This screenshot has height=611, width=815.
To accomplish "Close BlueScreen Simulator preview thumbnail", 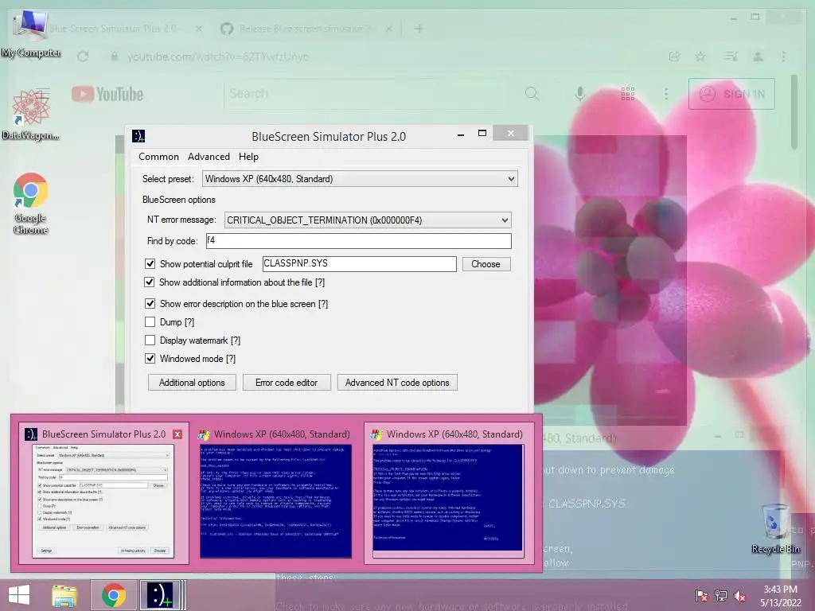I will pyautogui.click(x=177, y=434).
